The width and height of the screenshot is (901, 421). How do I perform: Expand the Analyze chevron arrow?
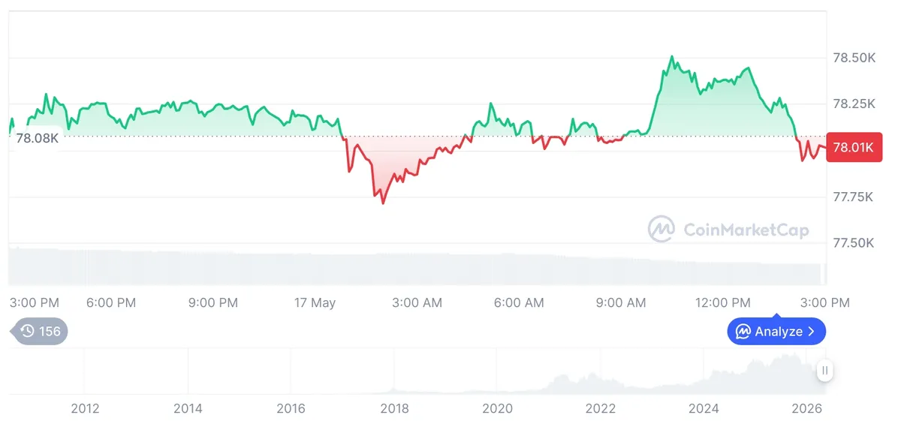811,332
